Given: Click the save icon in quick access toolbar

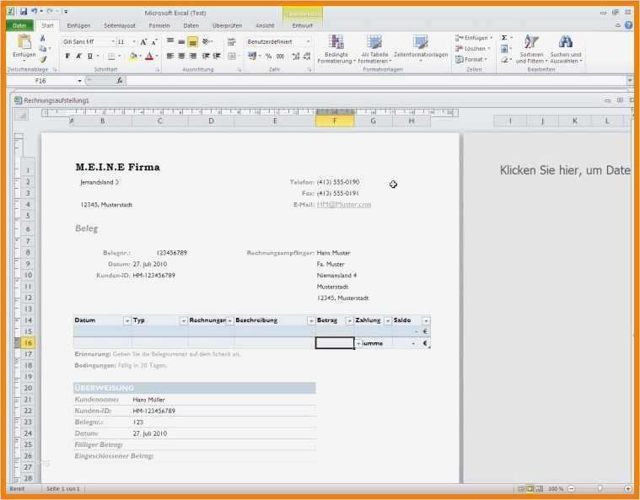Looking at the screenshot, I should pos(24,12).
